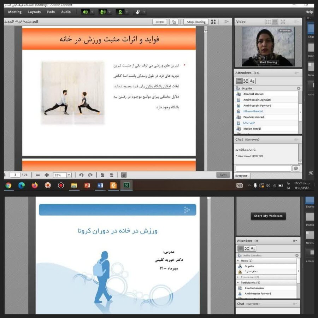Open the dropdown arrow next to microphone icon
Screen dimensions: 318x318
point(110,12)
